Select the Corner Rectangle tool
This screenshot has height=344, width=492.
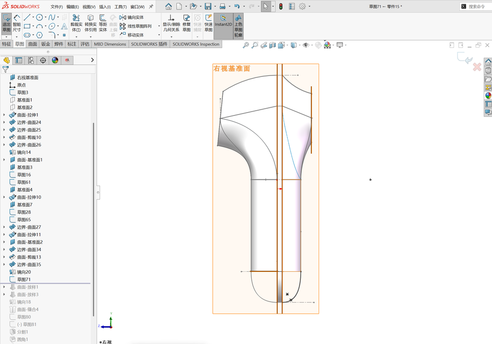coord(27,26)
